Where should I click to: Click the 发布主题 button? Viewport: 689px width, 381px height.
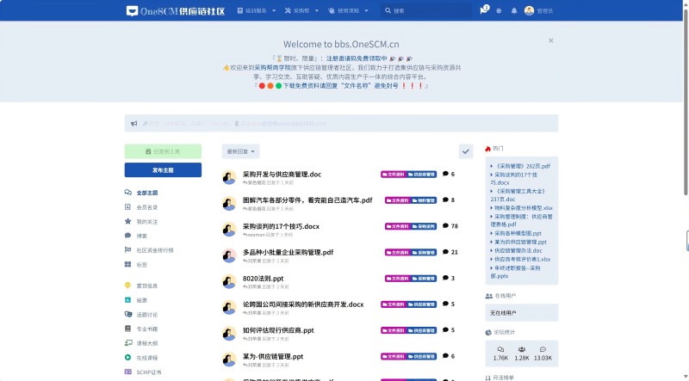point(163,170)
